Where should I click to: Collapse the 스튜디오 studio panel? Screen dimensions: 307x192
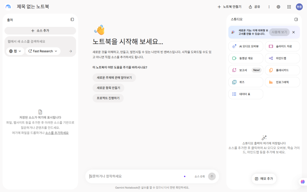(x=296, y=20)
